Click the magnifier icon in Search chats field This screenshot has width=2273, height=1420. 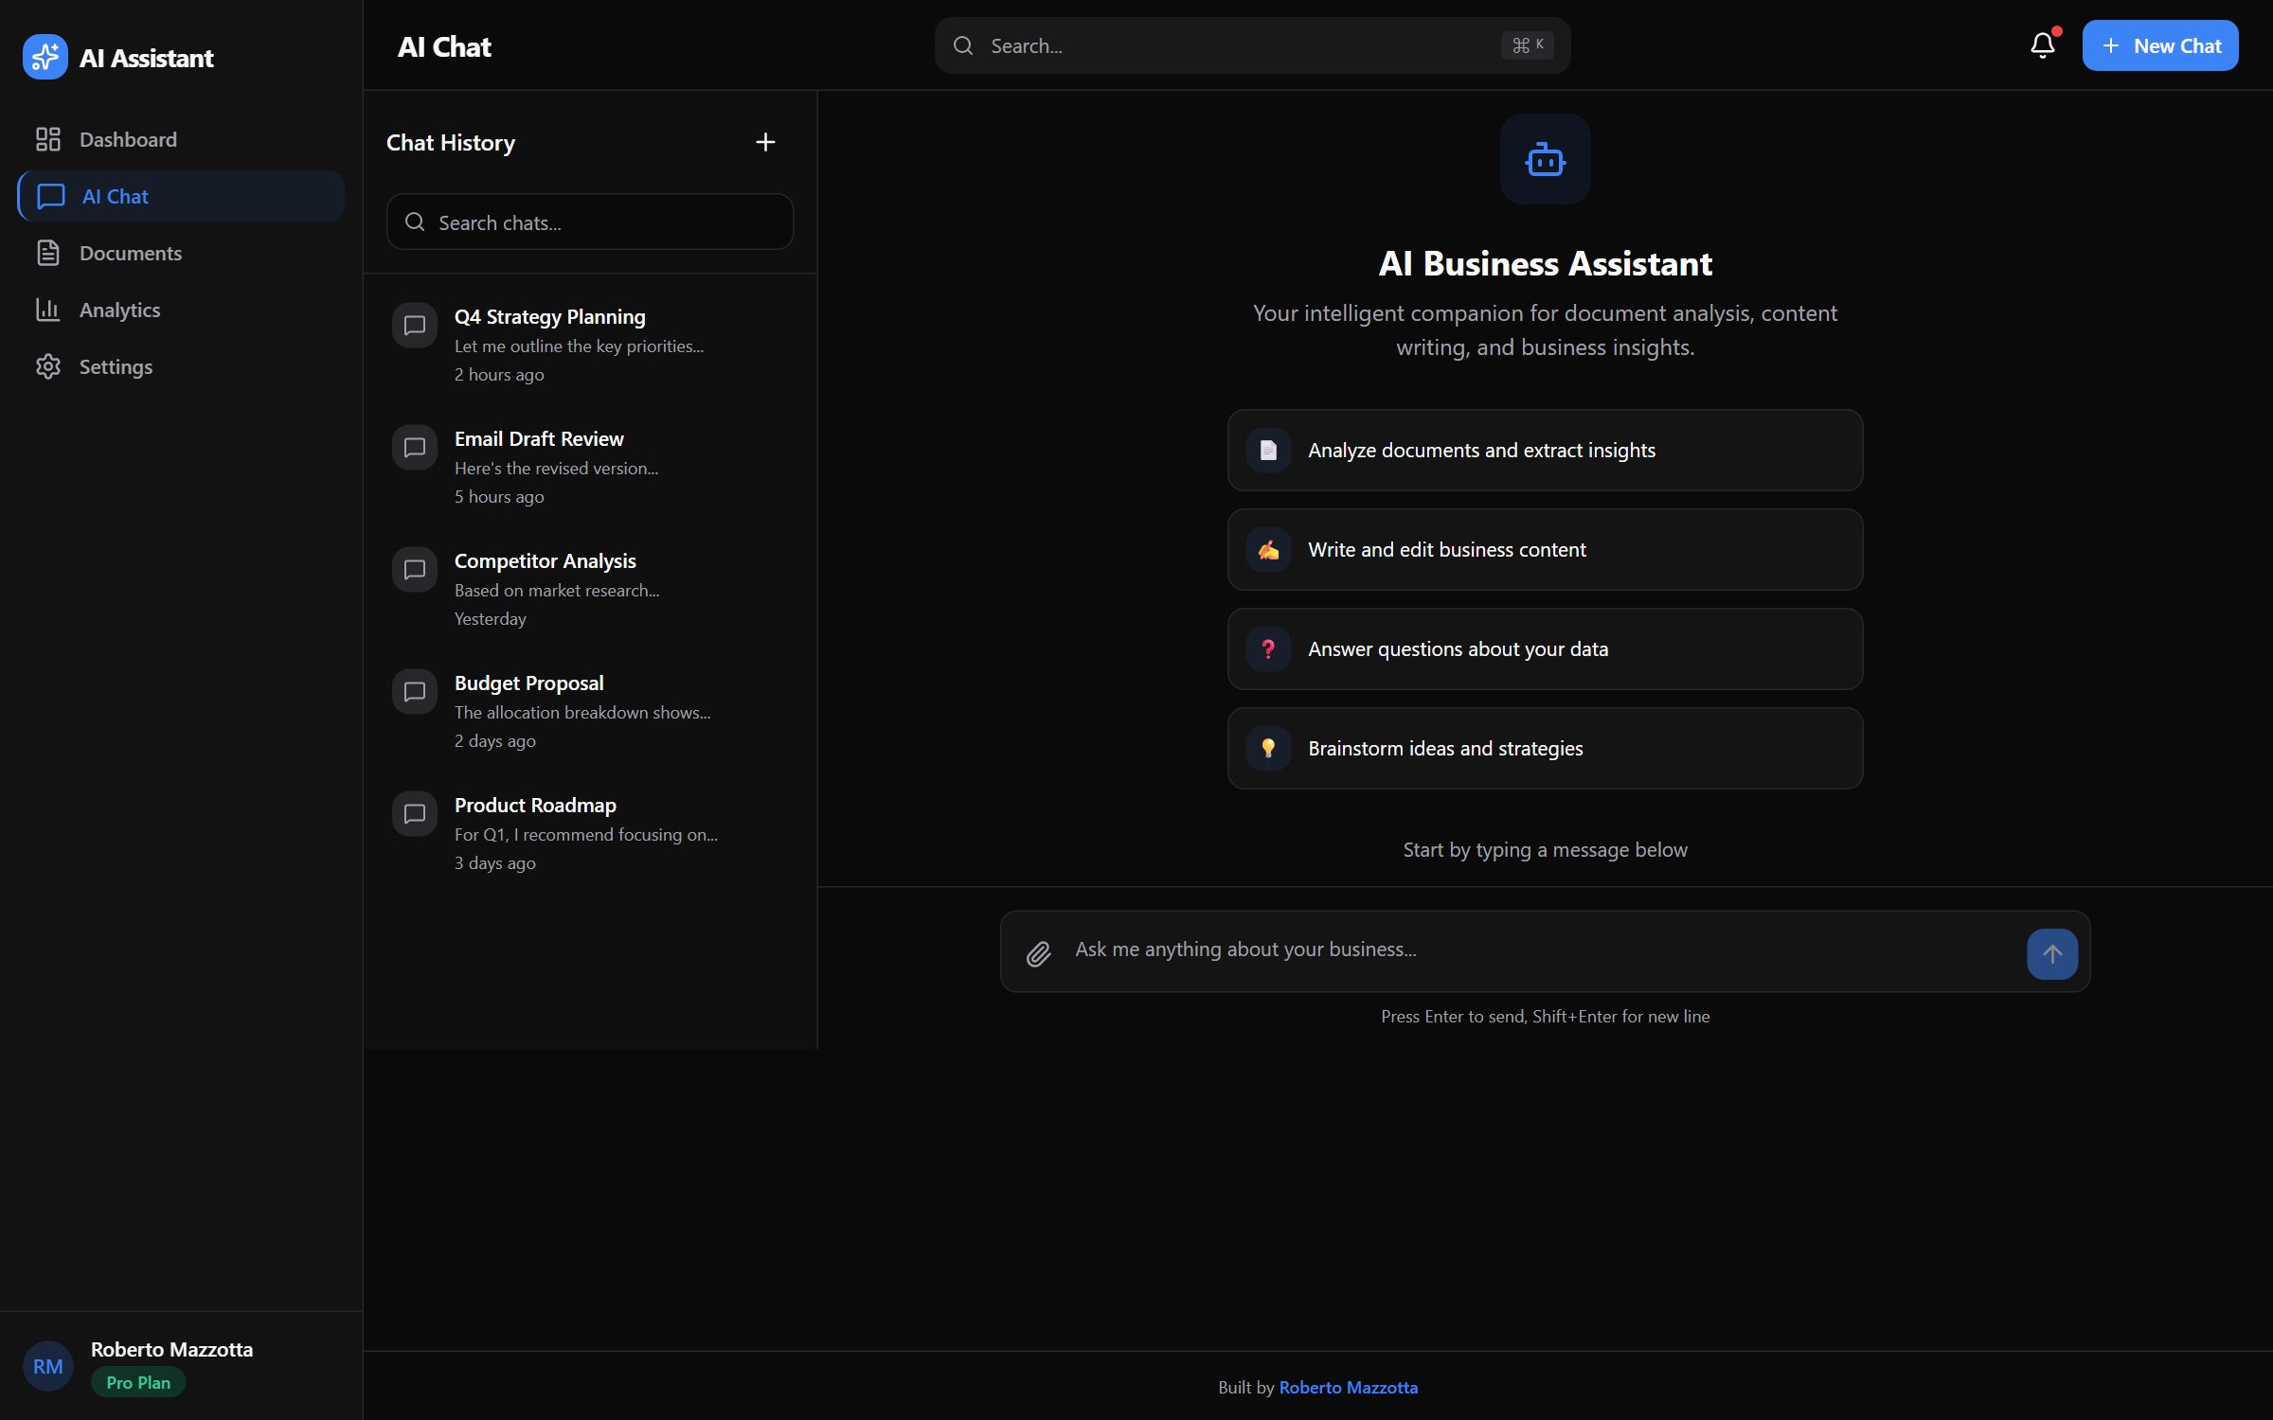pos(415,222)
